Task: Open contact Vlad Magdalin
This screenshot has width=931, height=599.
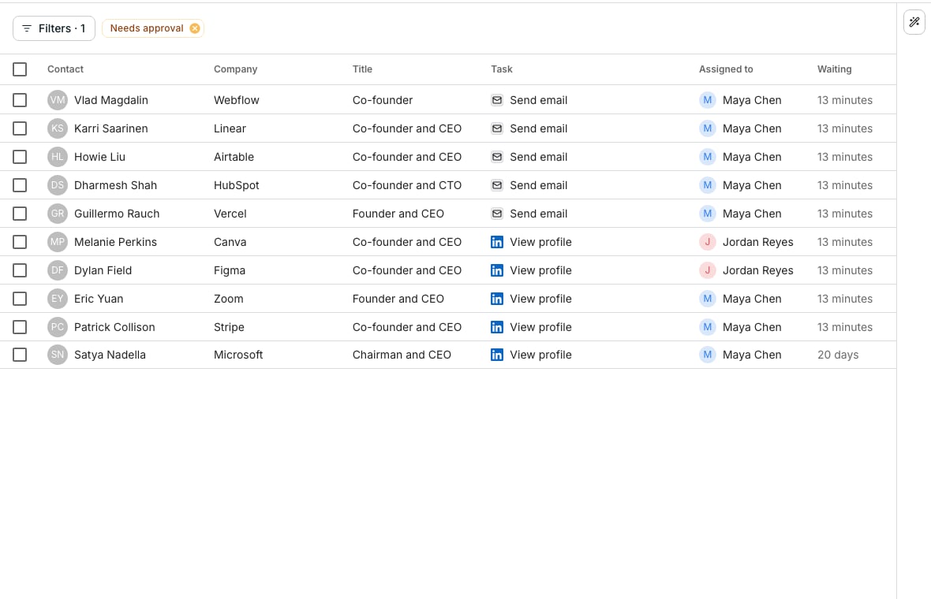Action: [111, 100]
